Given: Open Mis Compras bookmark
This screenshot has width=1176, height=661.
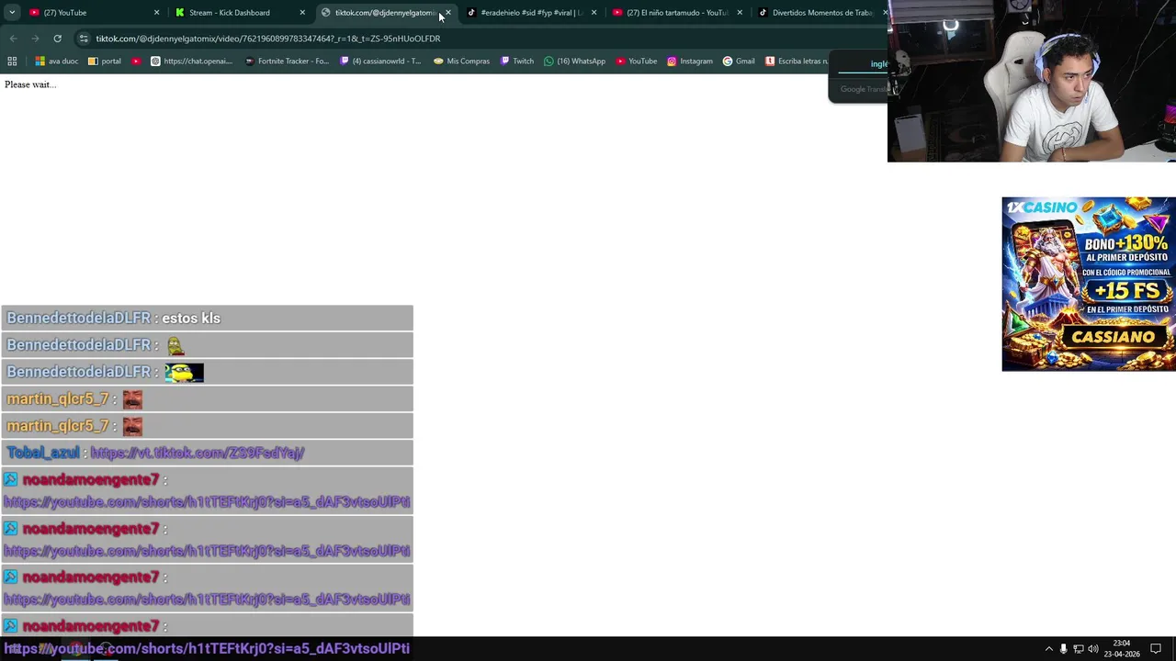Looking at the screenshot, I should pyautogui.click(x=461, y=62).
